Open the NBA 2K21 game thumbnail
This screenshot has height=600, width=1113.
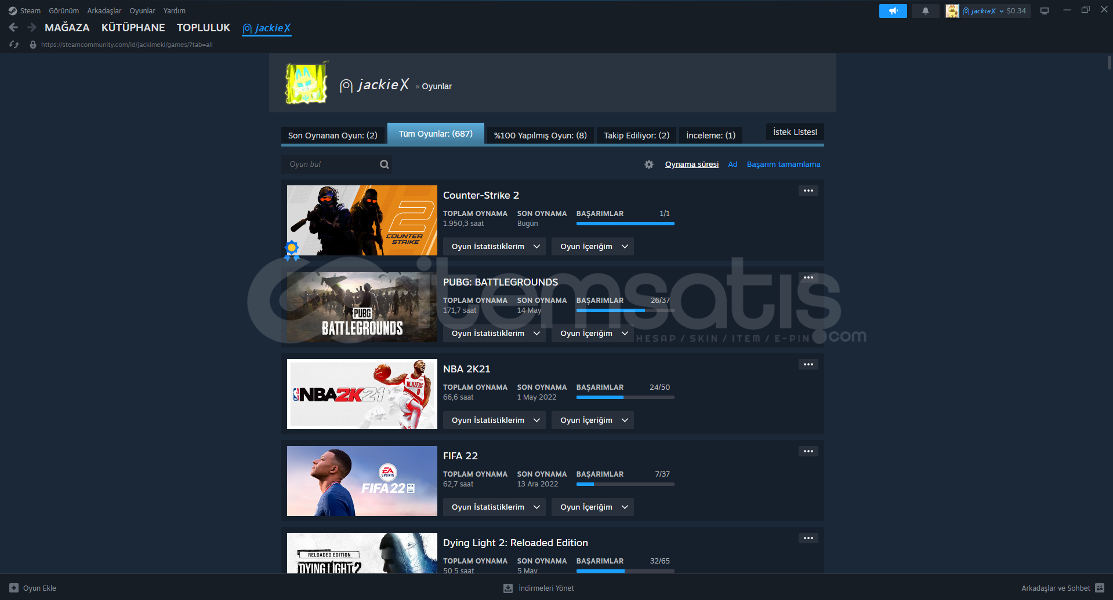(x=362, y=394)
